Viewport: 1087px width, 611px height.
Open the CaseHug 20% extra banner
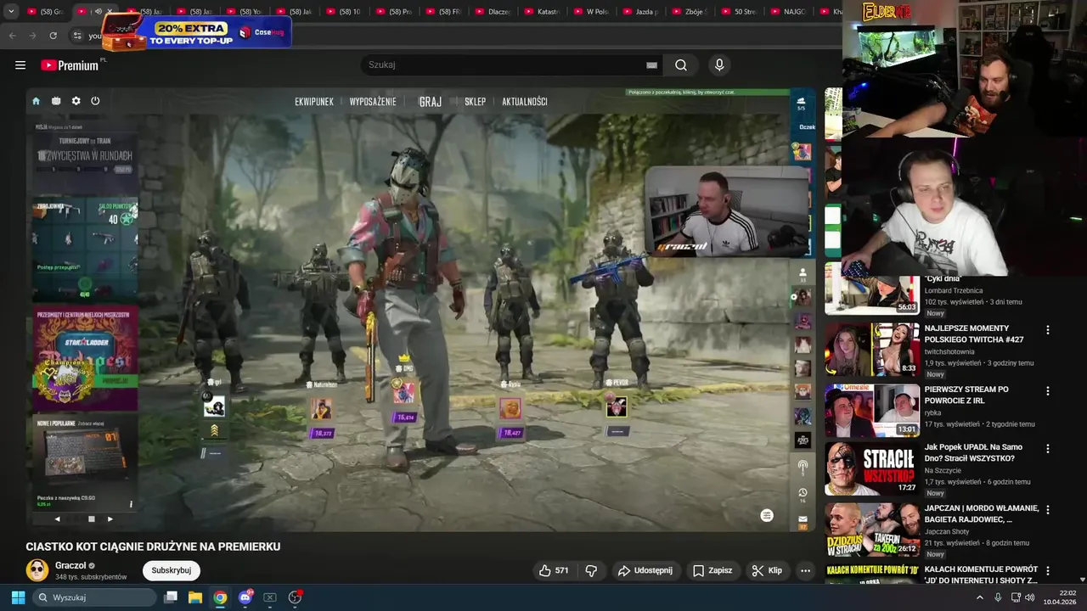[195, 32]
